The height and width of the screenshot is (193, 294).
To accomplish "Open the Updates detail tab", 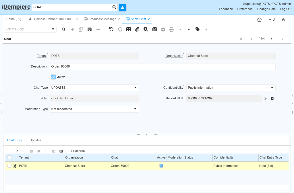I will (35, 140).
